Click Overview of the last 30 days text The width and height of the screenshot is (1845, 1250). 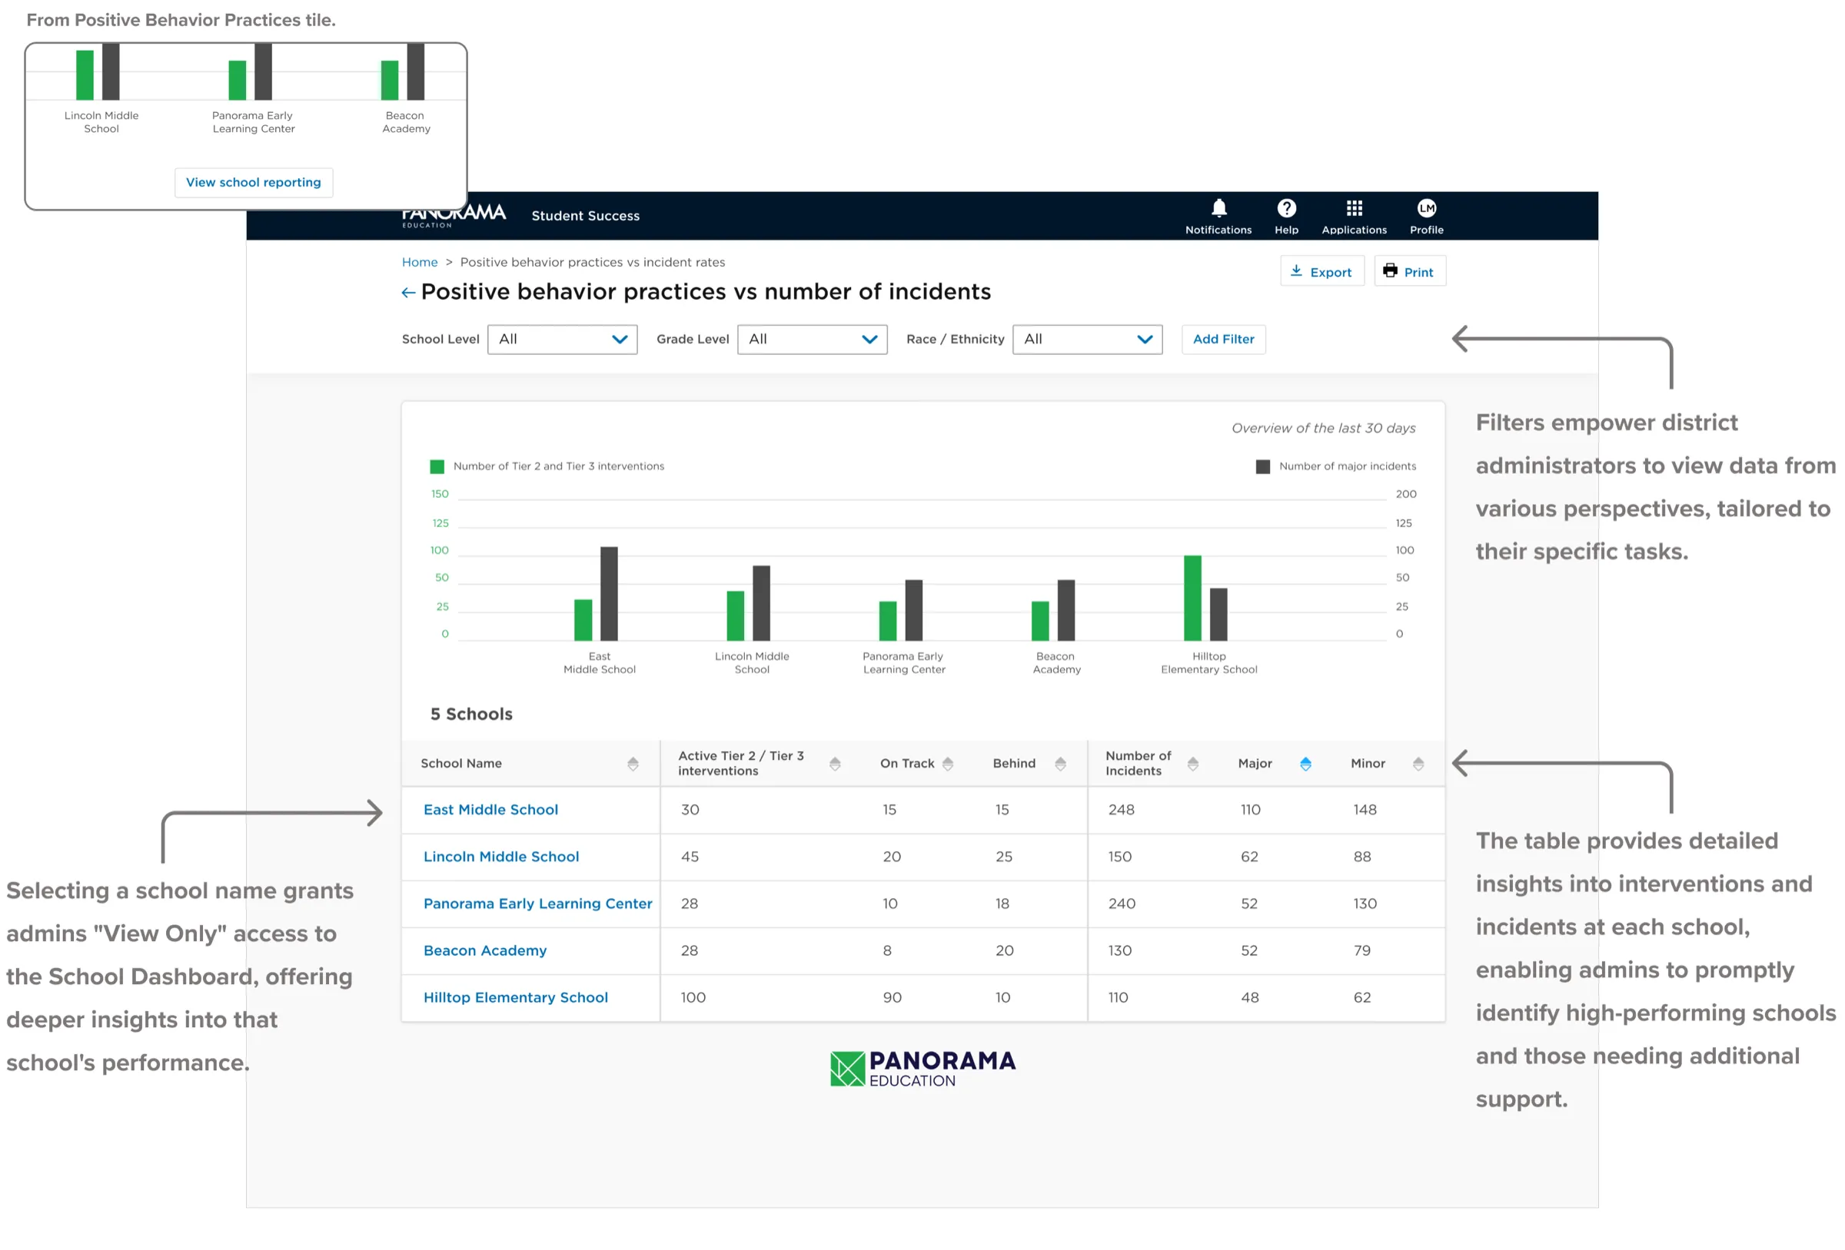[1322, 429]
